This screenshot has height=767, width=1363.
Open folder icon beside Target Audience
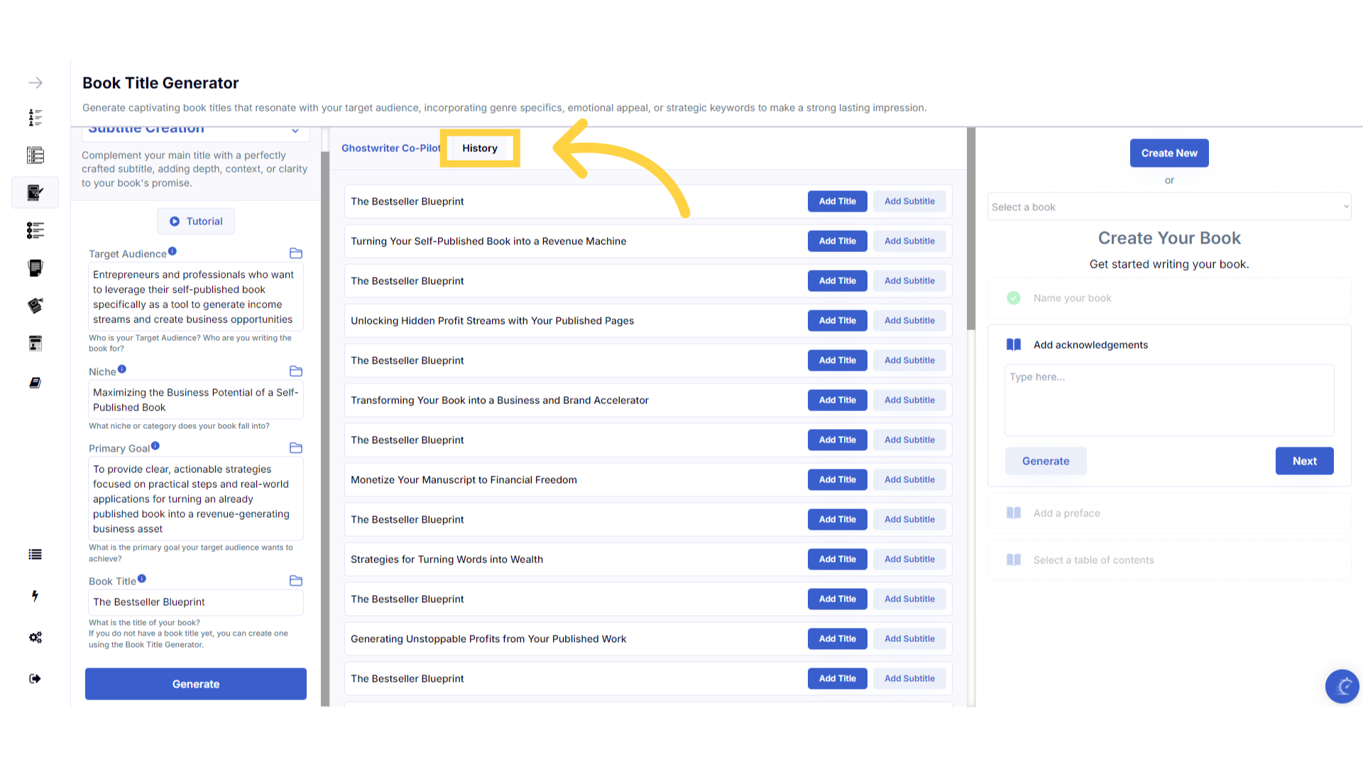pyautogui.click(x=296, y=254)
